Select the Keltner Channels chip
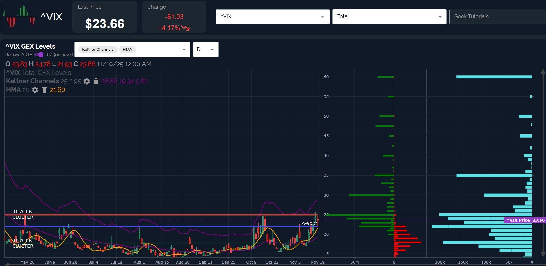546x266 pixels. pyautogui.click(x=98, y=50)
